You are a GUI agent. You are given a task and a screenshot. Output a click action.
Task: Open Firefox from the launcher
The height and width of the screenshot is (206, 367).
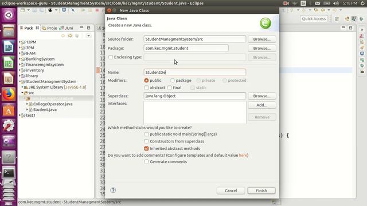[x=9, y=94]
